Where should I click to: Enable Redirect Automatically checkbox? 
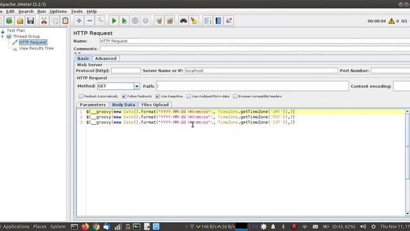[81, 96]
